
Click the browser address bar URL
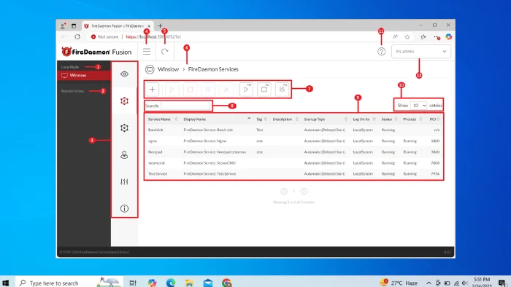(x=153, y=37)
